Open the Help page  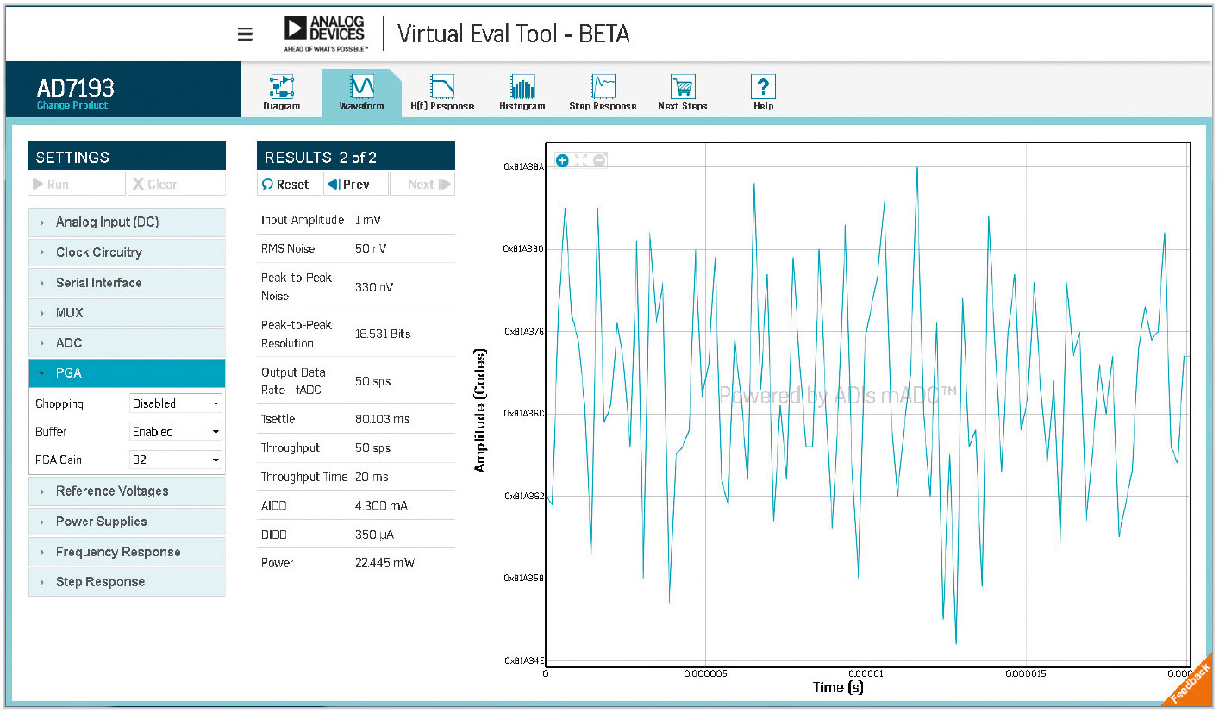(x=763, y=93)
